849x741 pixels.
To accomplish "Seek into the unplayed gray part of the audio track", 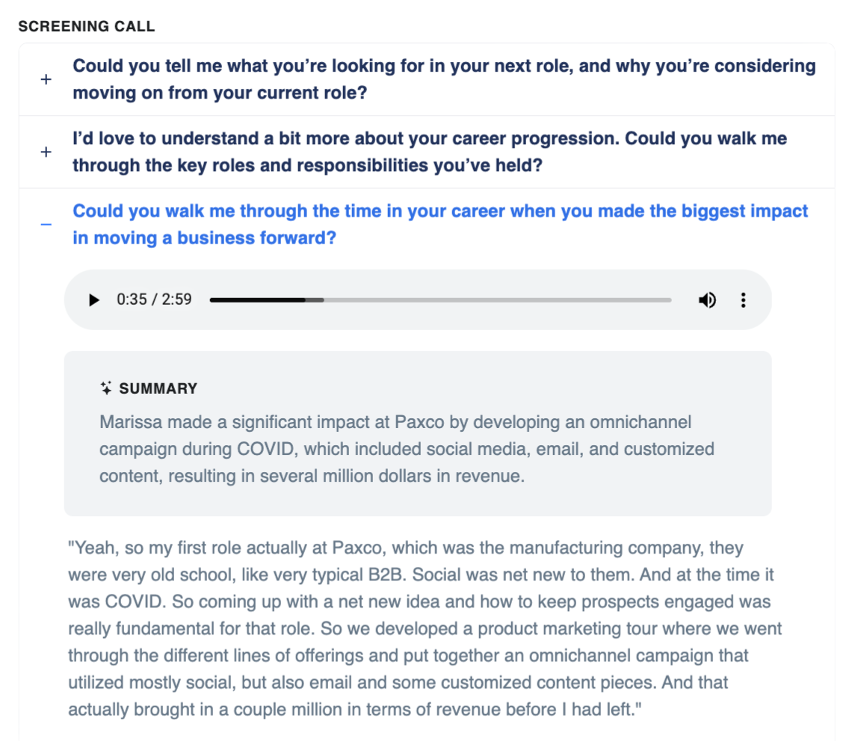I will (x=497, y=300).
